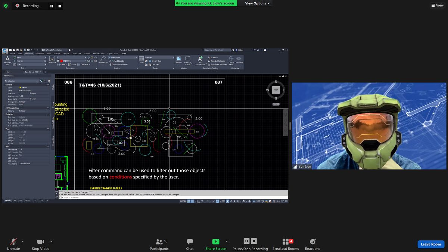Insert a Table from the ribbon
The height and width of the screenshot is (252, 448).
tap(141, 60)
